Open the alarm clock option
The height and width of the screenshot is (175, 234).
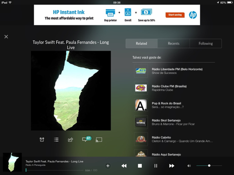42,140
